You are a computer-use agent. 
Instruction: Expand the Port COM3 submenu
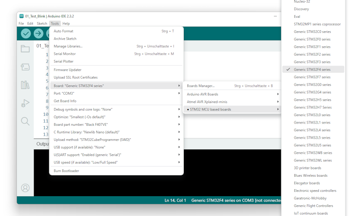click(117, 93)
